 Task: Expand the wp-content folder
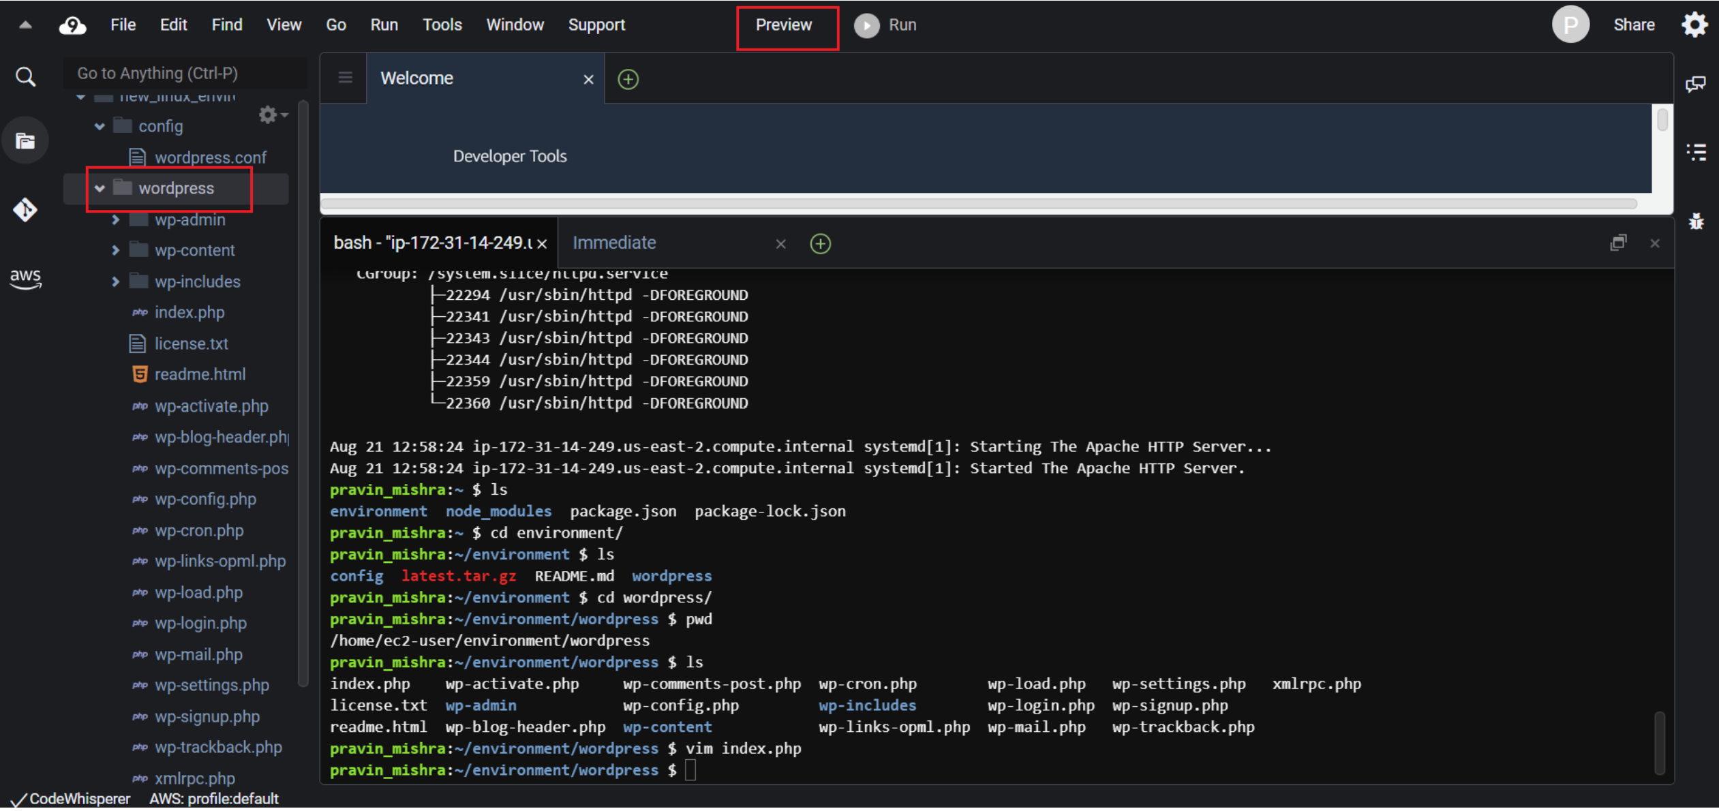(115, 250)
